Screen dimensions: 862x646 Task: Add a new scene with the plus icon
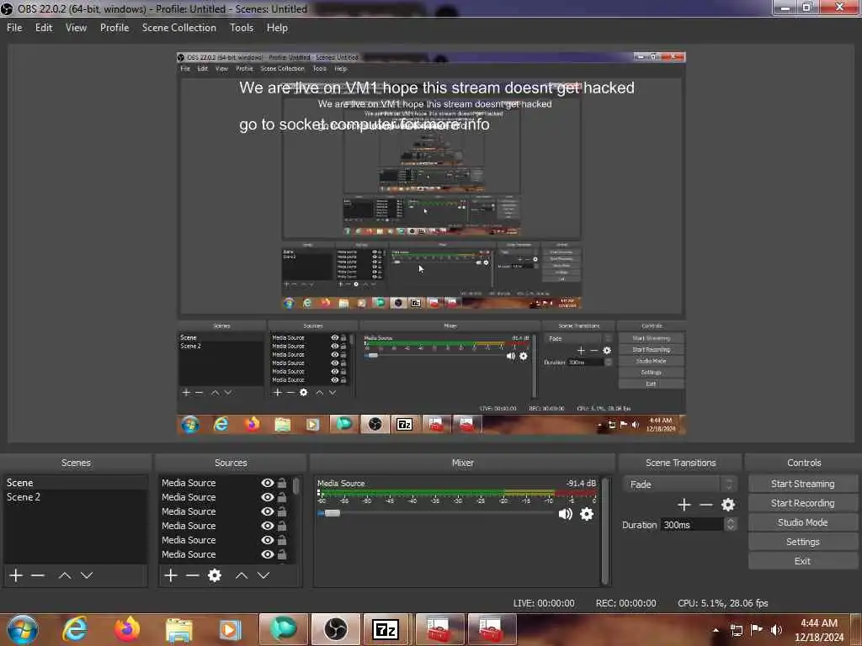point(16,575)
